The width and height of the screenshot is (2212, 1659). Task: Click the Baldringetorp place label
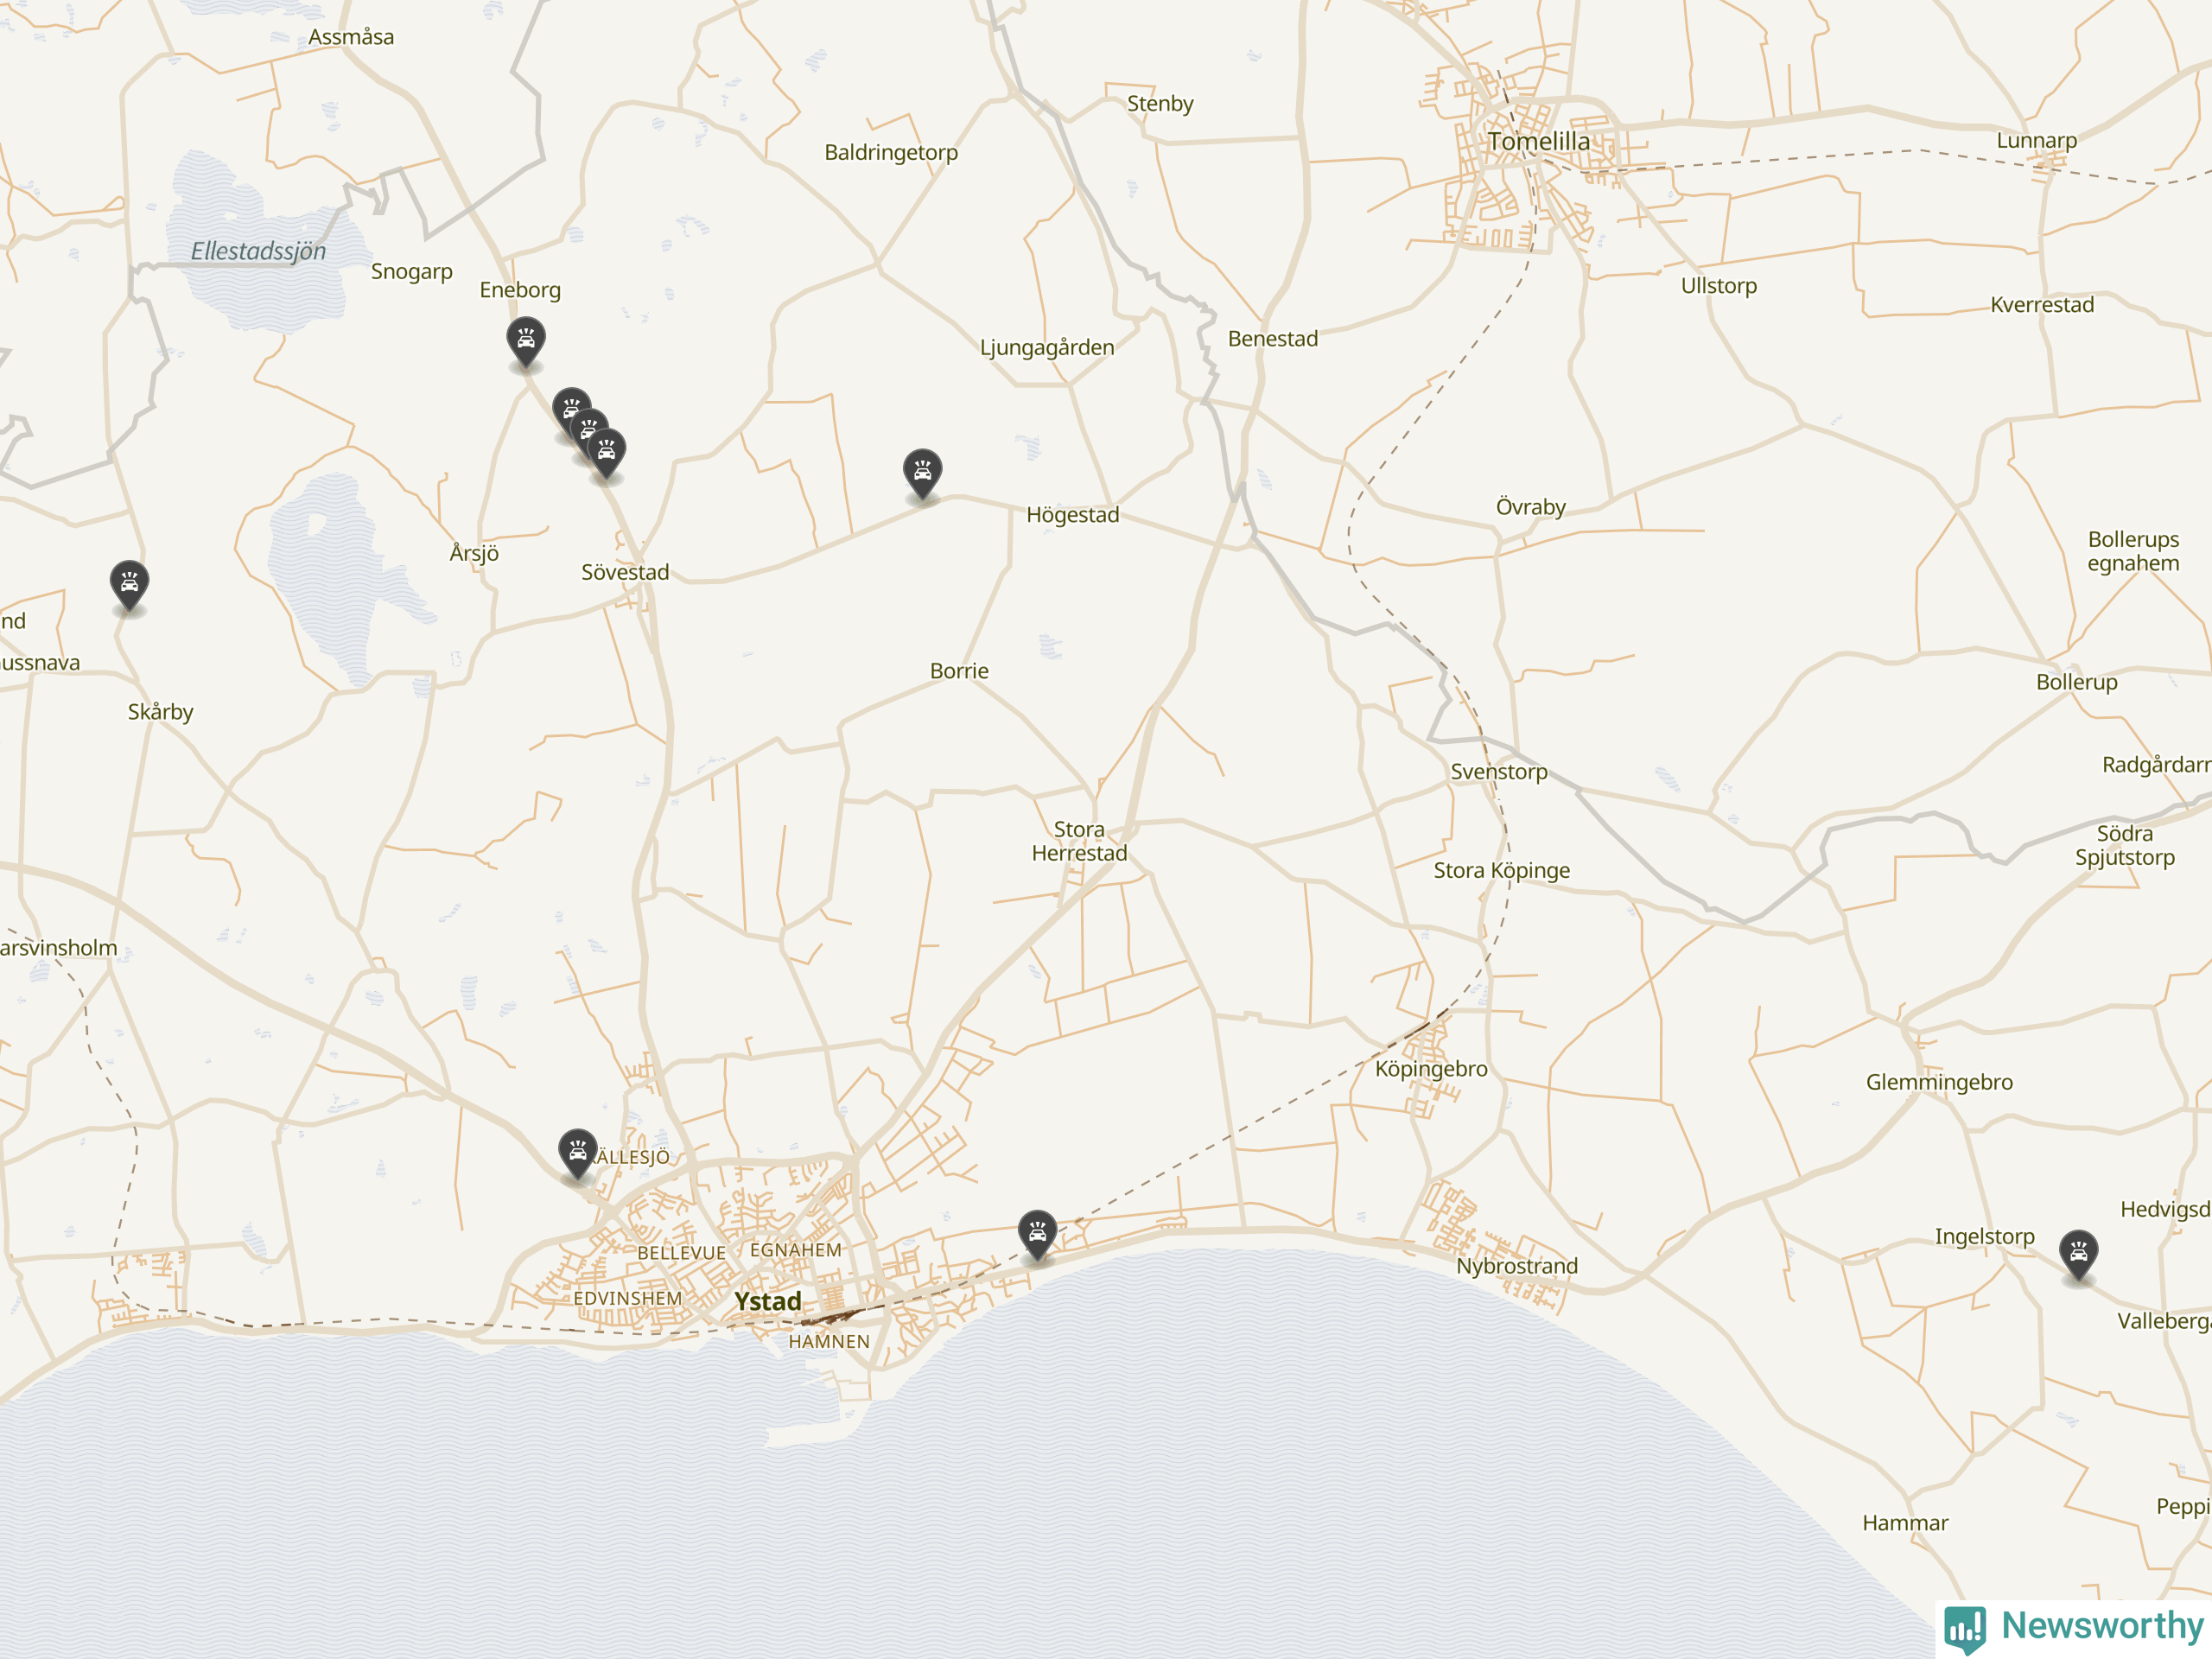coord(890,152)
